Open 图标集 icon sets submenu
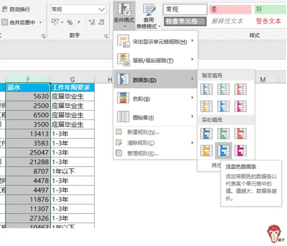 (x=156, y=117)
